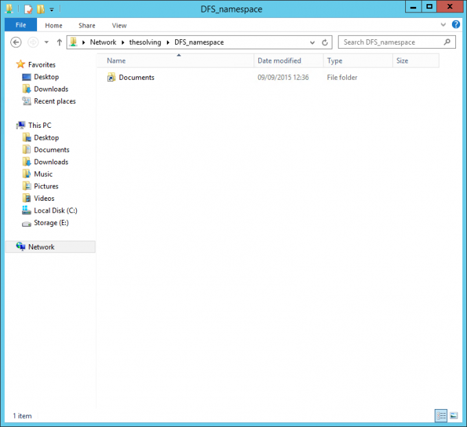This screenshot has width=467, height=427.
Task: Click the Help question mark icon
Action: [x=455, y=25]
